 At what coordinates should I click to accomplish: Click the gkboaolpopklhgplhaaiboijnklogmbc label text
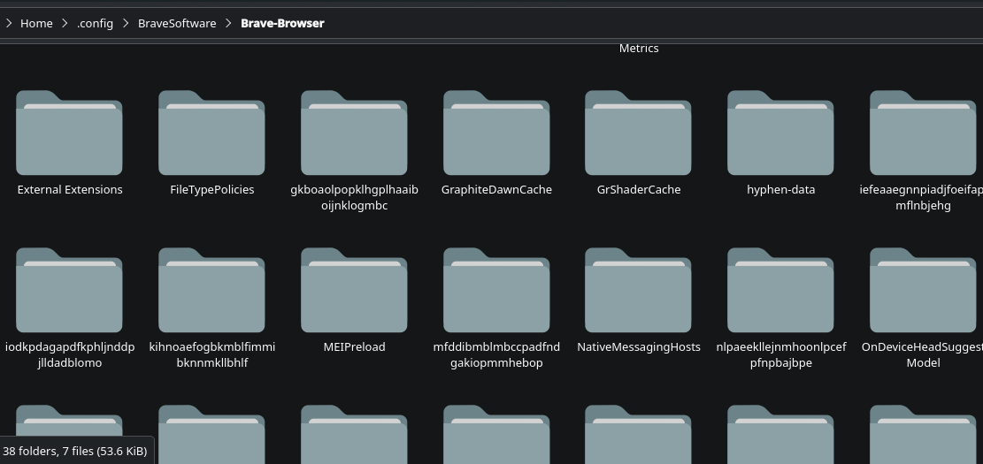click(x=354, y=197)
